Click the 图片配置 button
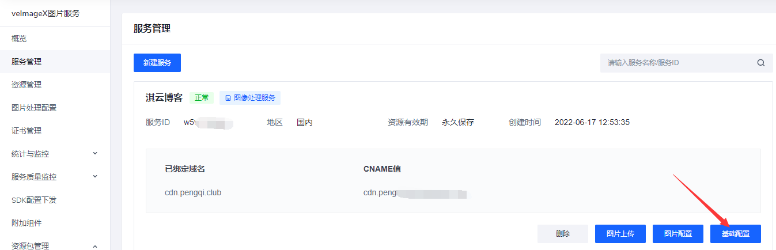 click(x=678, y=234)
